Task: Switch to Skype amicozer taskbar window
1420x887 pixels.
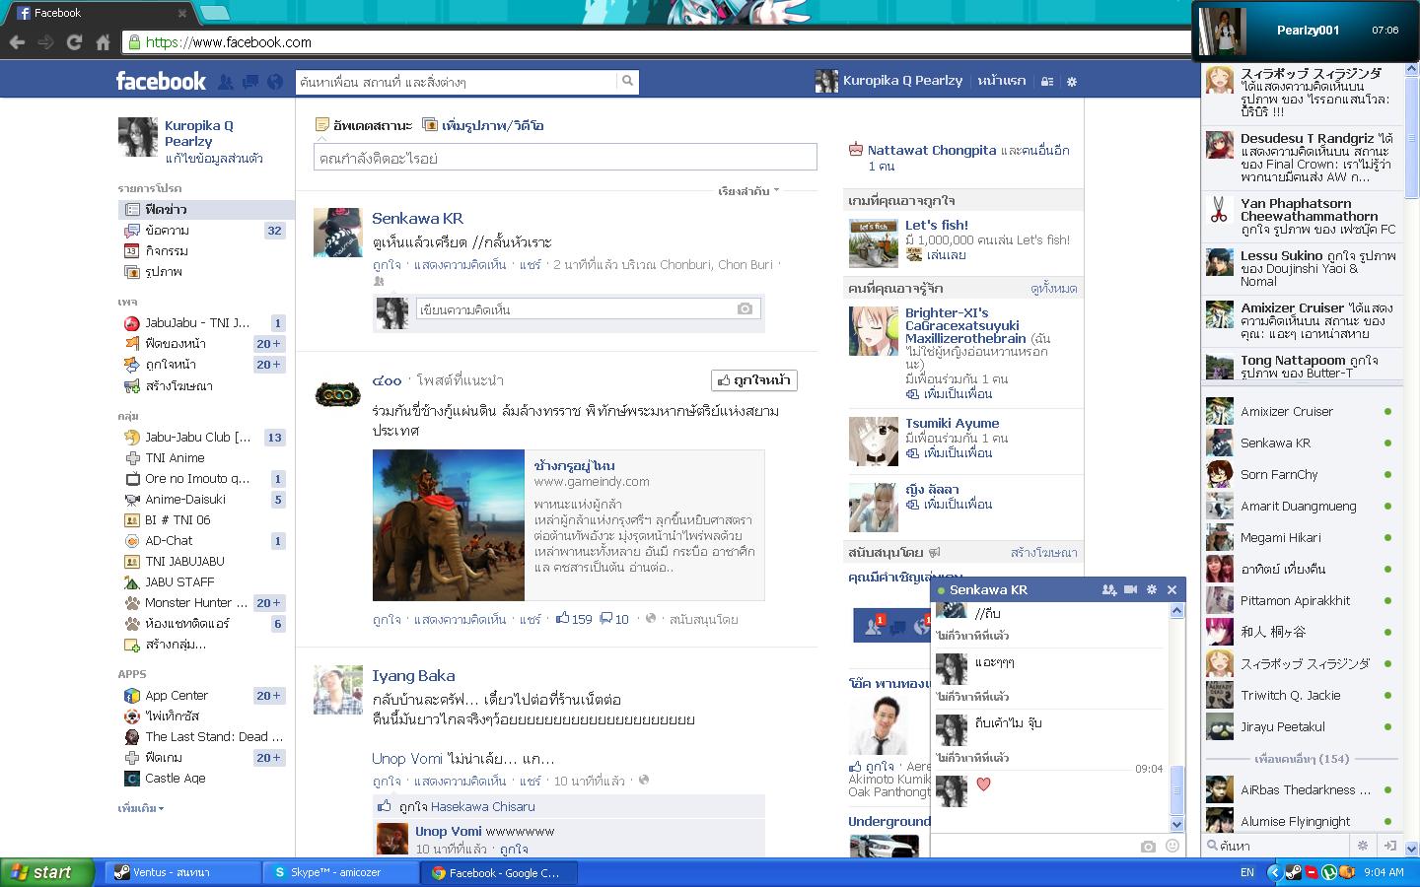Action: point(340,872)
